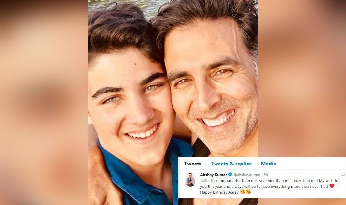Click the blurred background left of photo
This screenshot has width=346, height=205.
(x=44, y=103)
